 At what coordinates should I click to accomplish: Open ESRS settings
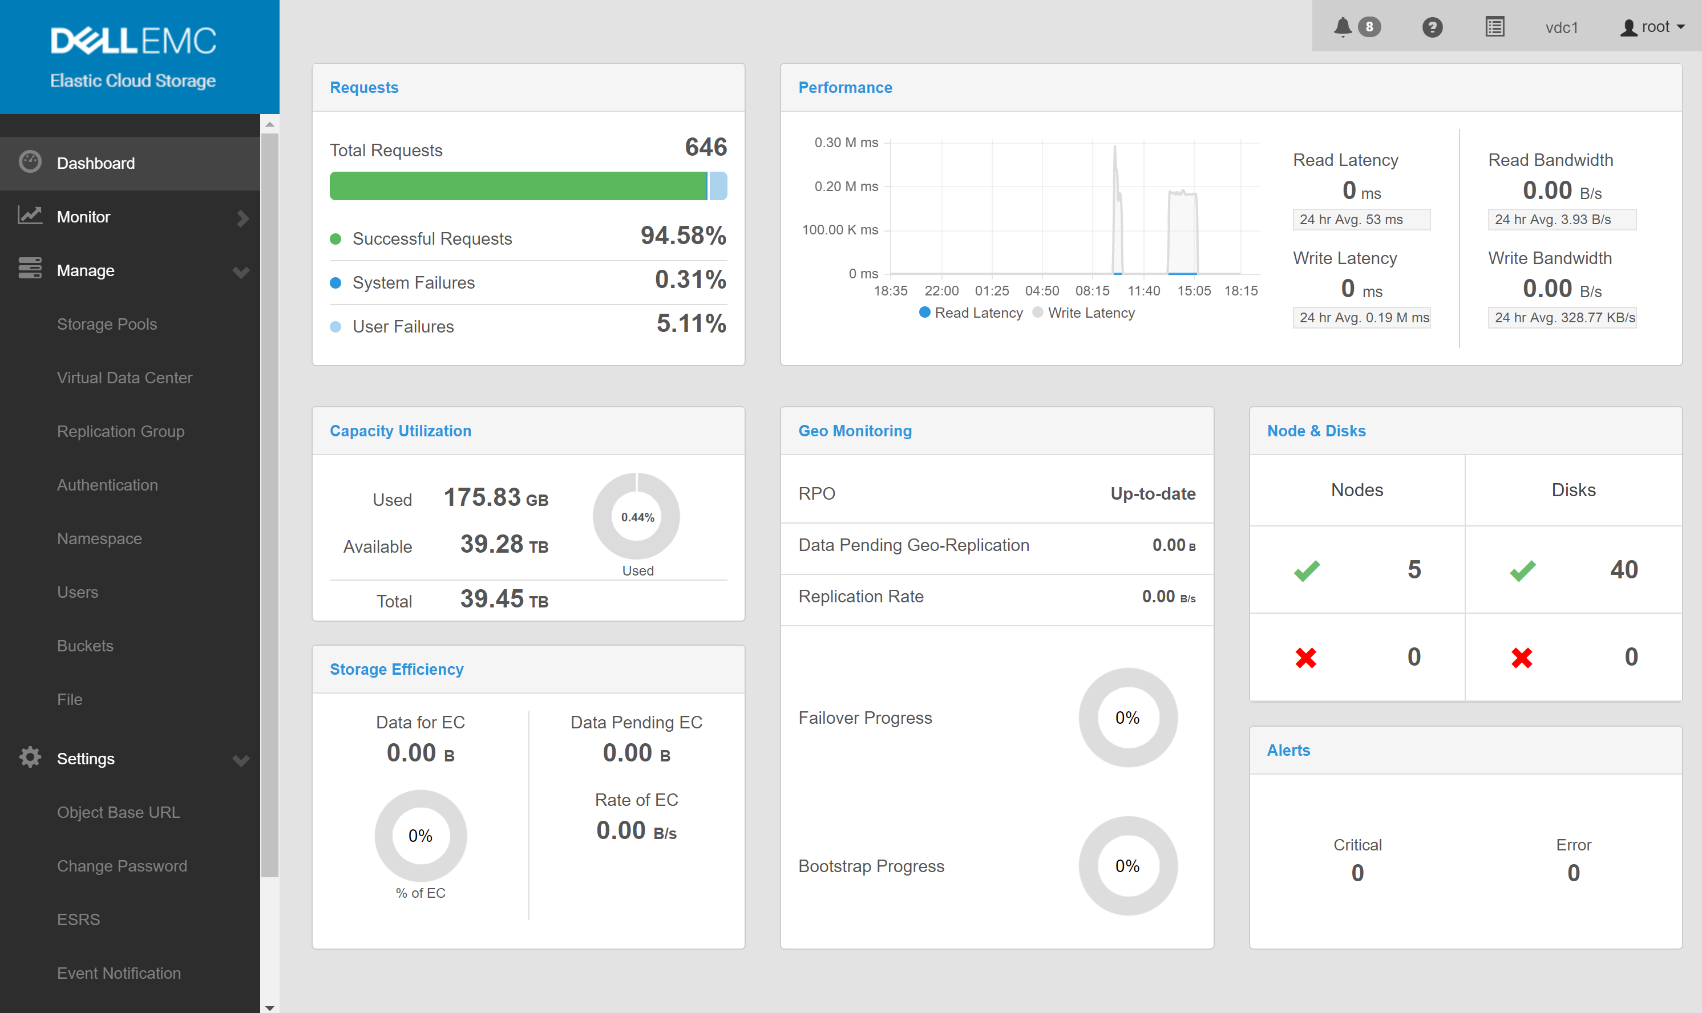[x=79, y=919]
